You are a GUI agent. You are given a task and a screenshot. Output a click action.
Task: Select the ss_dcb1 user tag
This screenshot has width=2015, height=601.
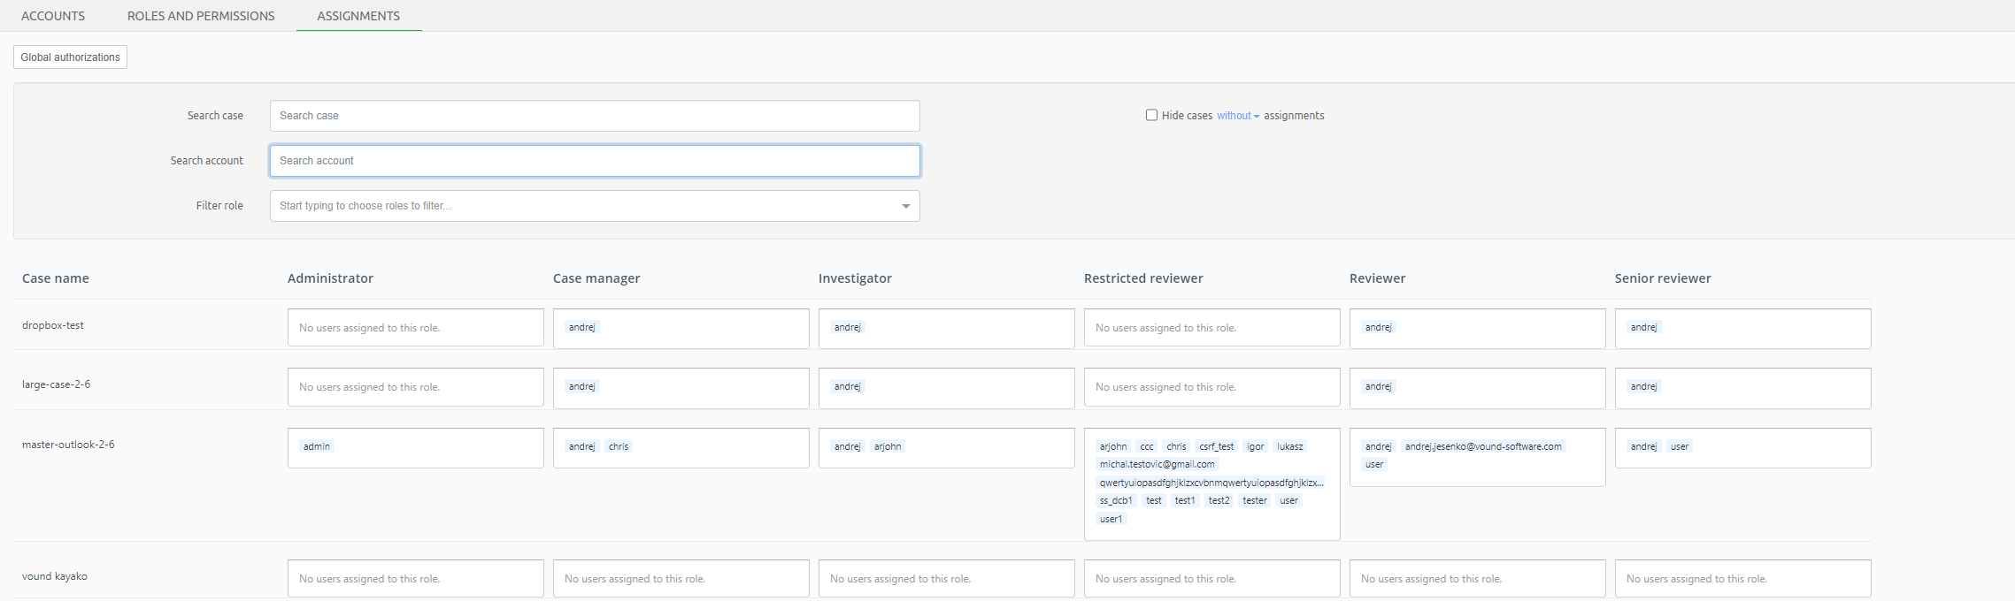coord(1116,500)
